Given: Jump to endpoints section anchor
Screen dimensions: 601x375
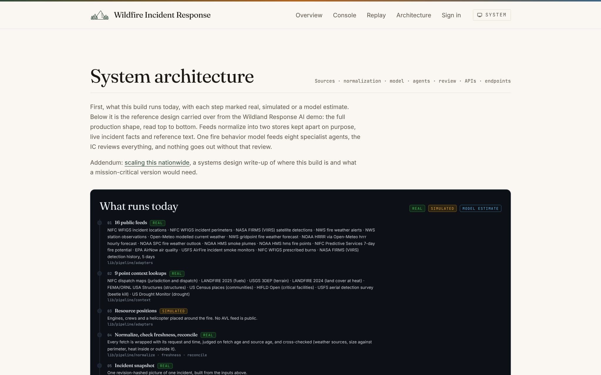Looking at the screenshot, I should pyautogui.click(x=497, y=81).
